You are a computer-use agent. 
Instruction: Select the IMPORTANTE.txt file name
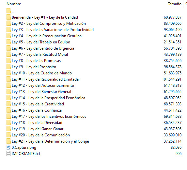[x=26, y=154]
